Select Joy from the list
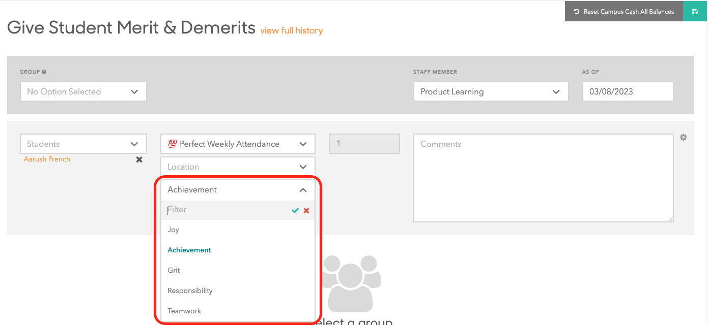 tap(174, 230)
